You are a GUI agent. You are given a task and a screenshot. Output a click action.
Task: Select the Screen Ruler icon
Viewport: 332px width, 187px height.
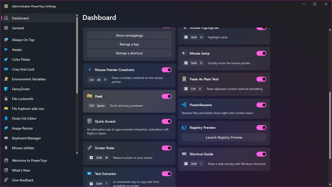(89, 148)
